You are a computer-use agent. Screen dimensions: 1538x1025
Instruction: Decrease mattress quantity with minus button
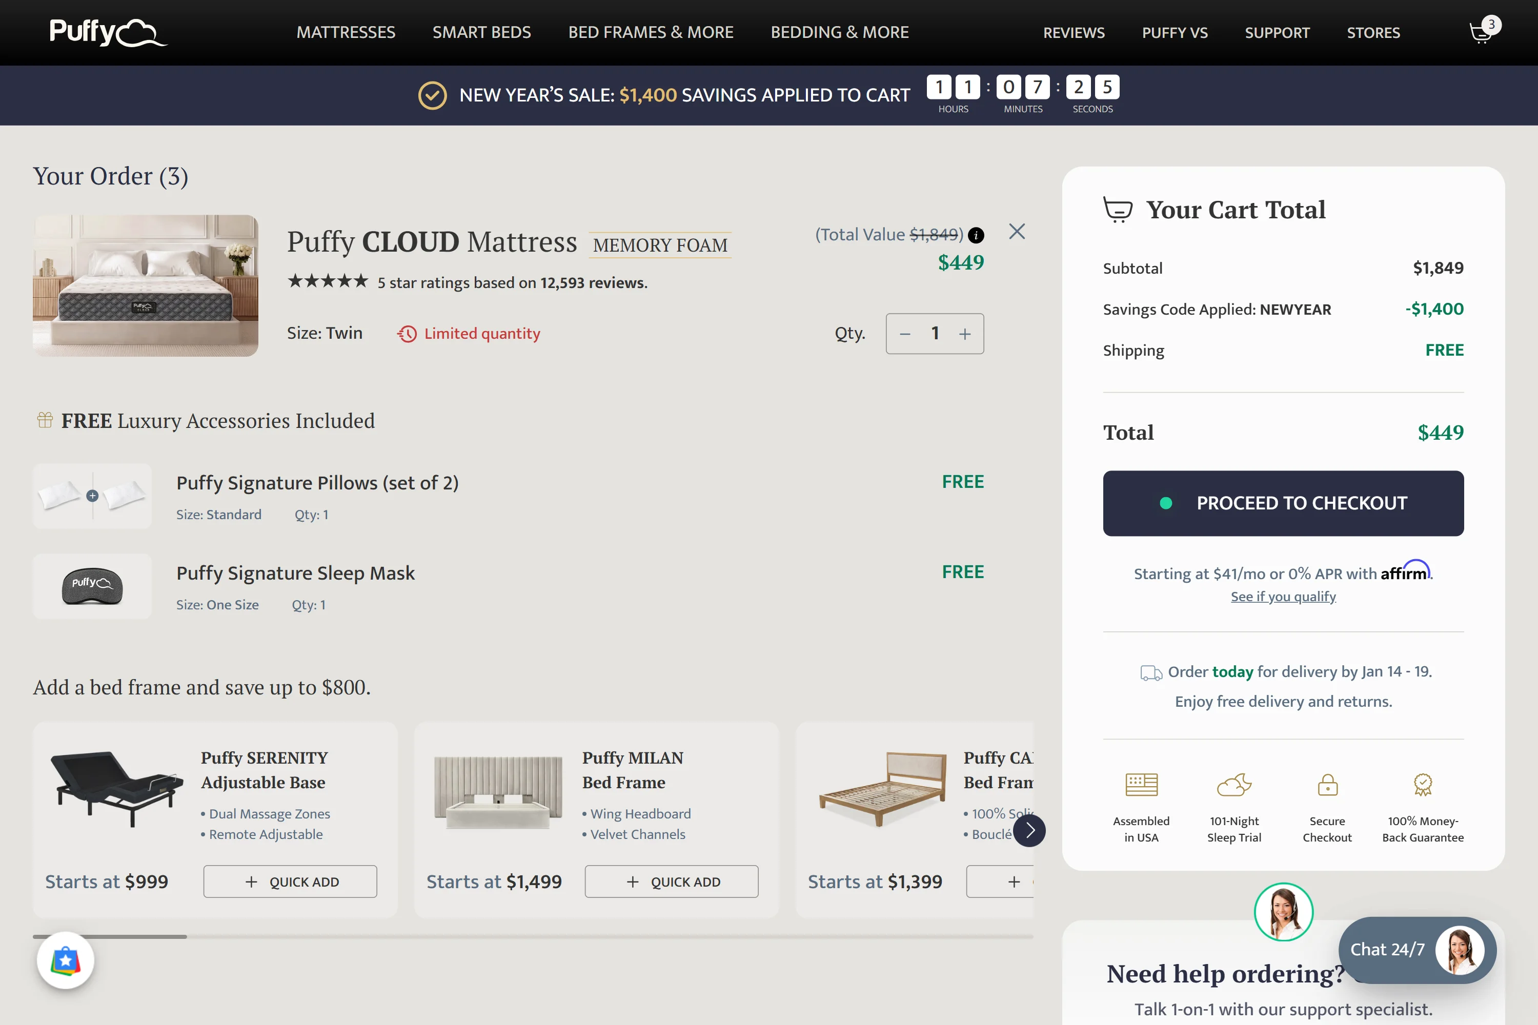(905, 334)
